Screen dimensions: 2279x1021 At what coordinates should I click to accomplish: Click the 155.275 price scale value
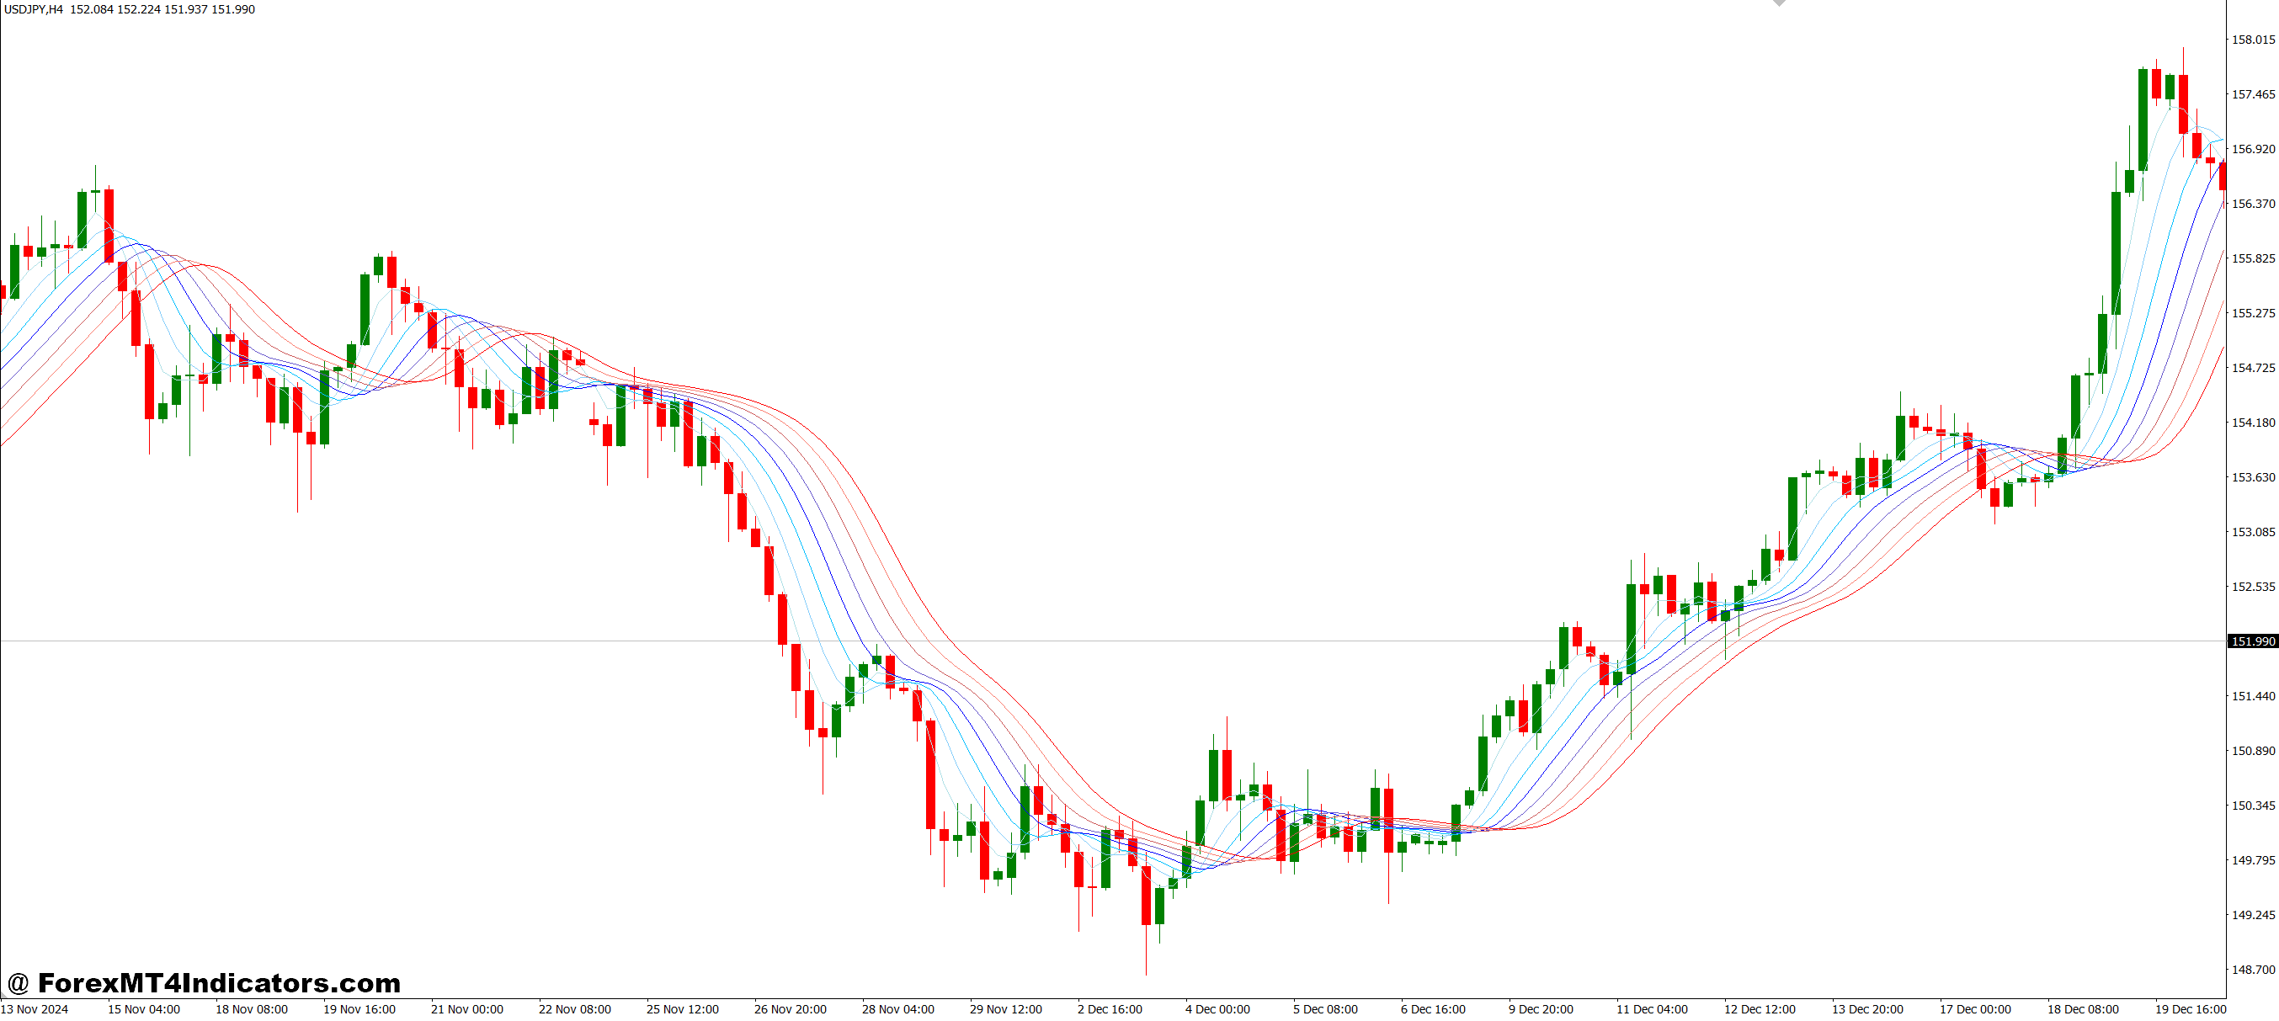pos(2252,313)
